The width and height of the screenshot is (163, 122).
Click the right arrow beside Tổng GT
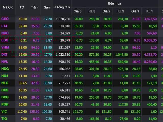70,7
